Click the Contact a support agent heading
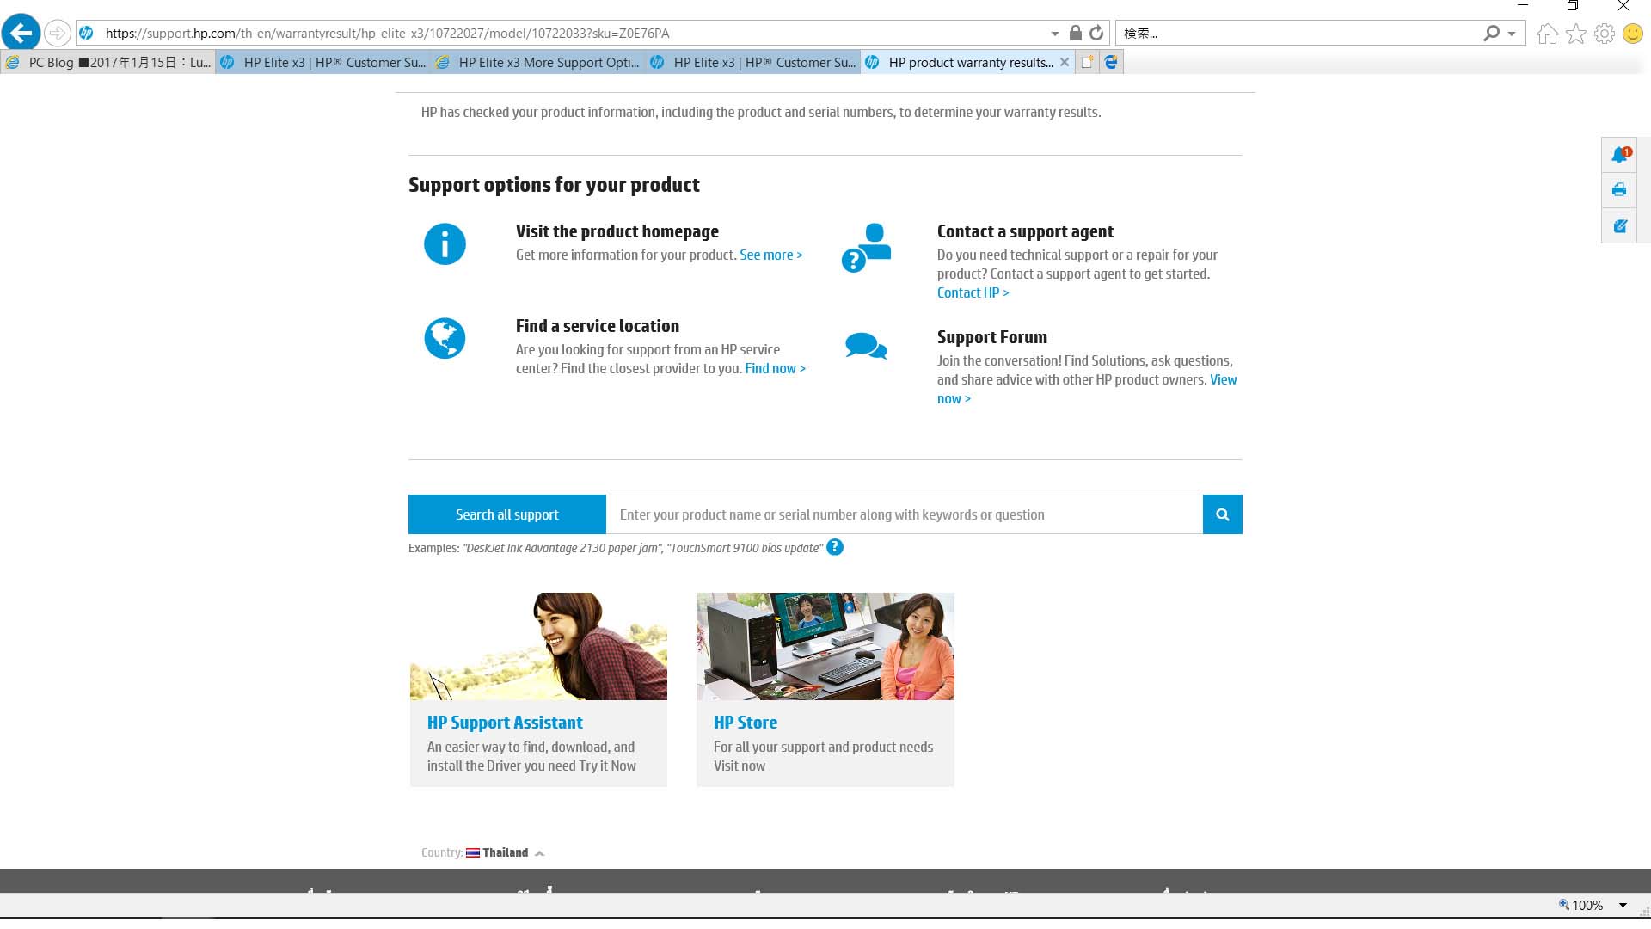This screenshot has height=929, width=1651. coord(1025,231)
